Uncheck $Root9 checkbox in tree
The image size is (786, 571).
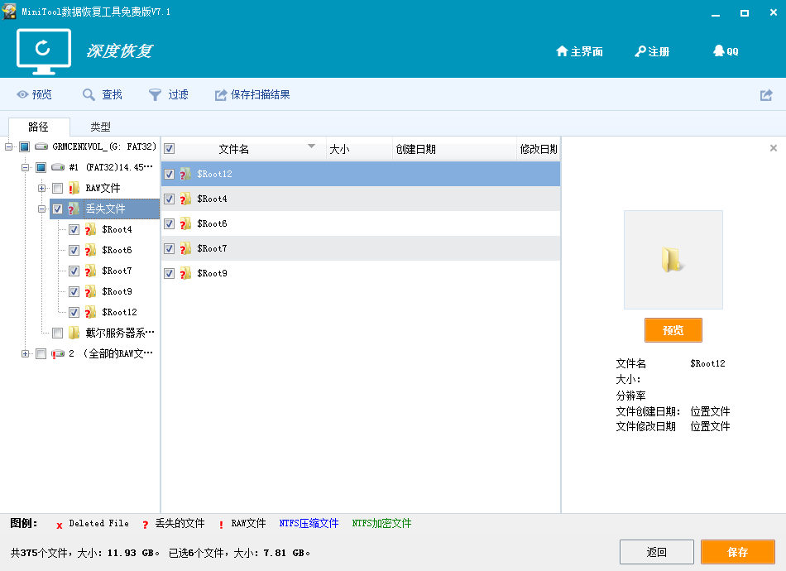coord(74,292)
